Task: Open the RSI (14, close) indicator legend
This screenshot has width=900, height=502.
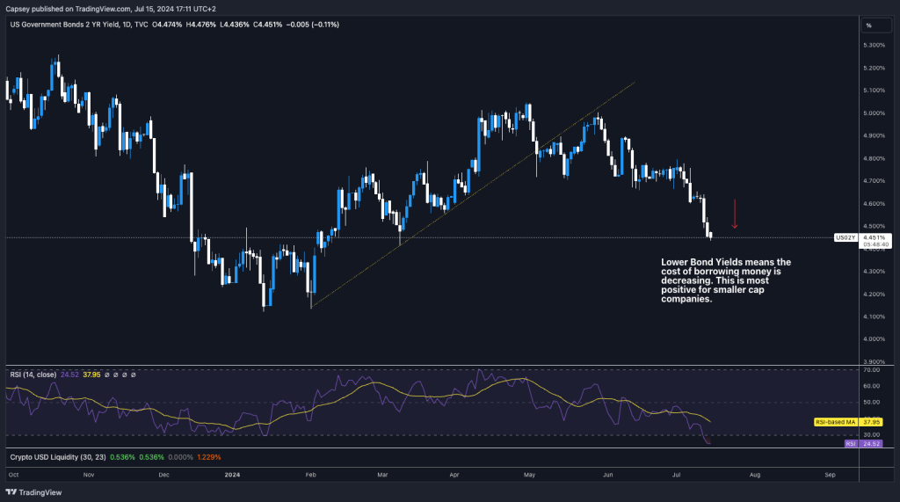Action: pyautogui.click(x=33, y=375)
